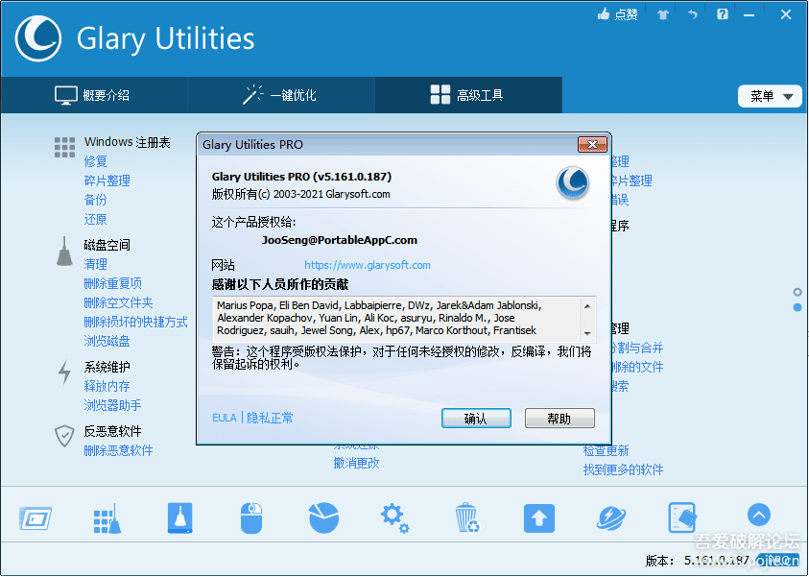Screen dimensions: 809x577
Task: Click the upward arrow update dock icon
Action: point(539,518)
